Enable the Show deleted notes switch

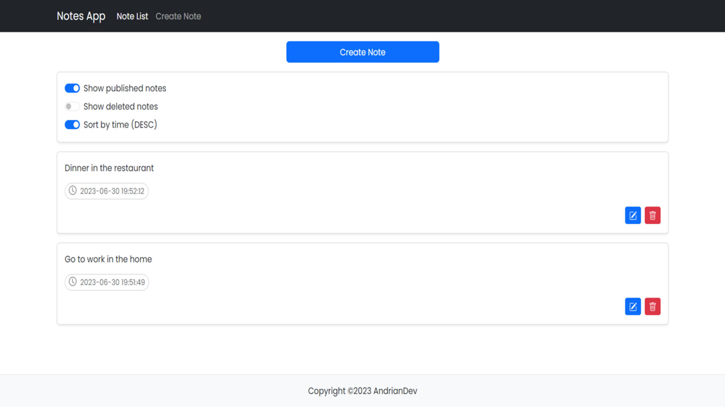pos(72,107)
